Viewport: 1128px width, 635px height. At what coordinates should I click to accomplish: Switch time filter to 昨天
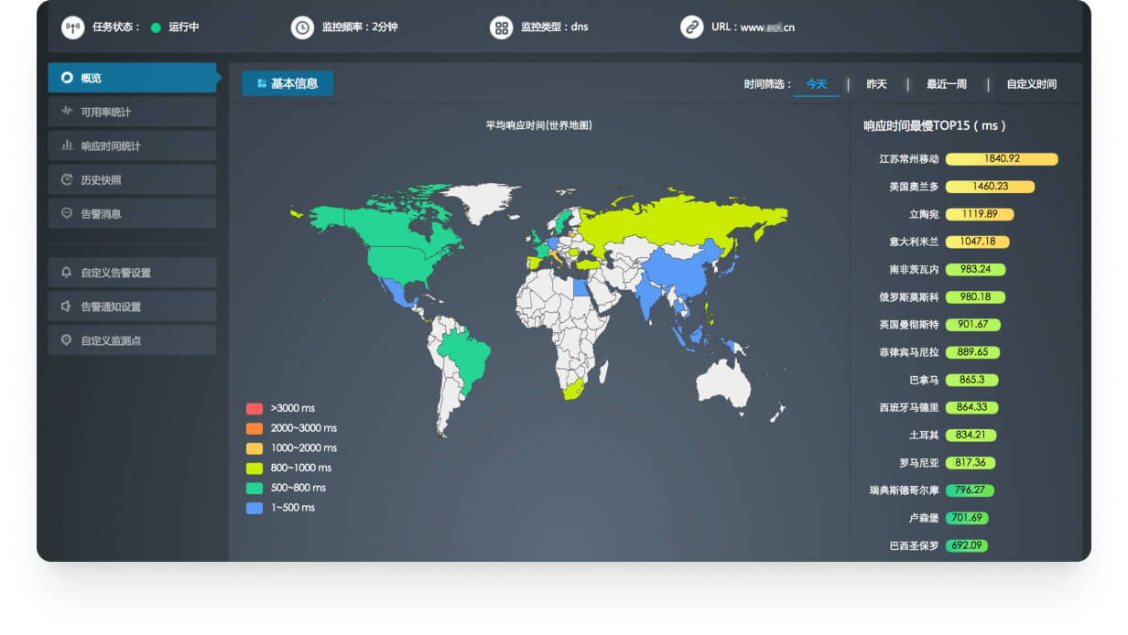pyautogui.click(x=876, y=84)
